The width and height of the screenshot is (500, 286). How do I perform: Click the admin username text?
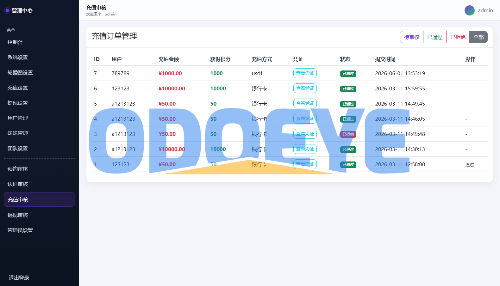click(485, 10)
